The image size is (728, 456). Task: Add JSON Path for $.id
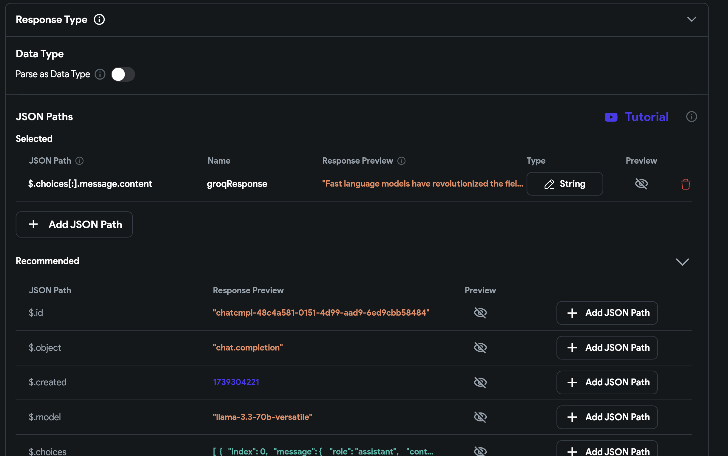(607, 313)
